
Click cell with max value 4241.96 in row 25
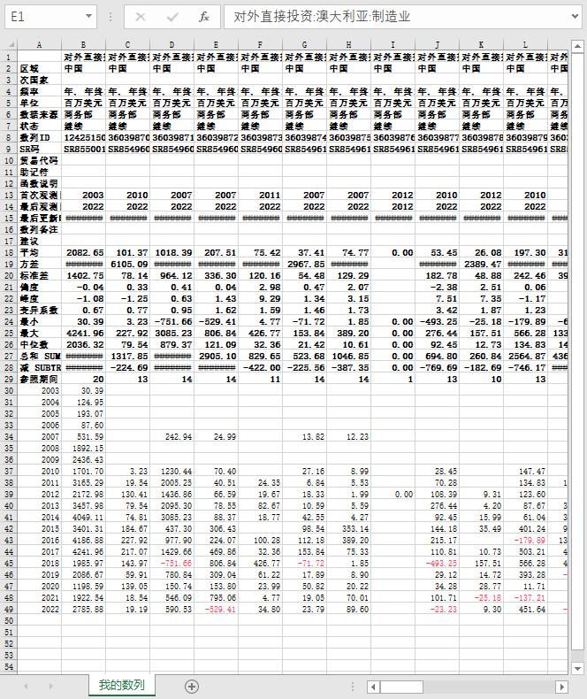[83, 334]
